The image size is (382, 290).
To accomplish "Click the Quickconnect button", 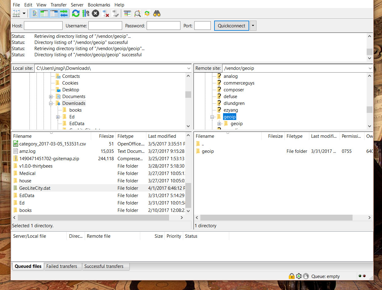I will [231, 26].
